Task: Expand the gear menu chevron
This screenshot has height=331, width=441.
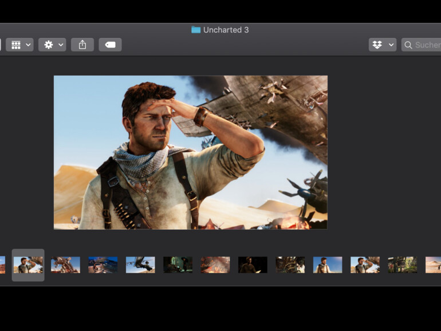Action: pyautogui.click(x=61, y=45)
